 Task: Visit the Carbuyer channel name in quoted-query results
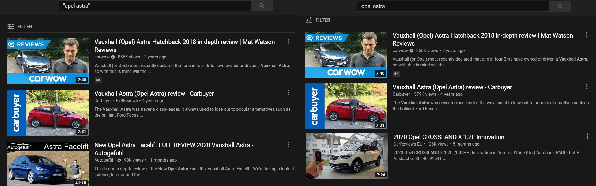[103, 101]
